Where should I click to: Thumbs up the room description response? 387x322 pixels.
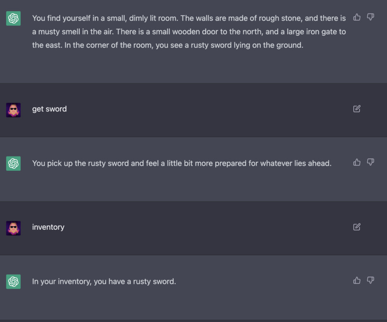pos(357,17)
